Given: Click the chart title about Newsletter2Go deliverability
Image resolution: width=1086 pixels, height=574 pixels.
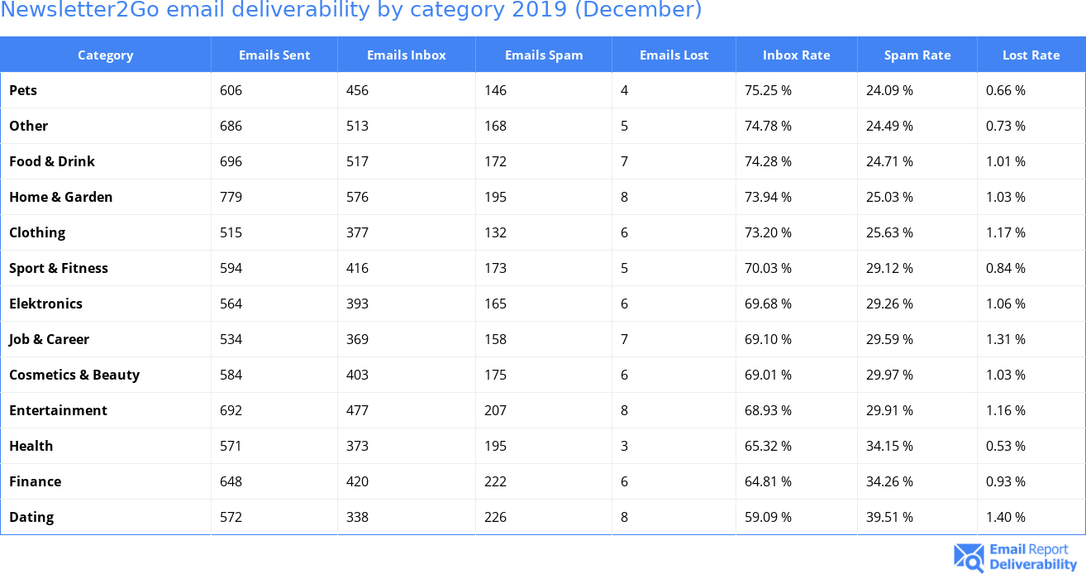Looking at the screenshot, I should pyautogui.click(x=351, y=11).
